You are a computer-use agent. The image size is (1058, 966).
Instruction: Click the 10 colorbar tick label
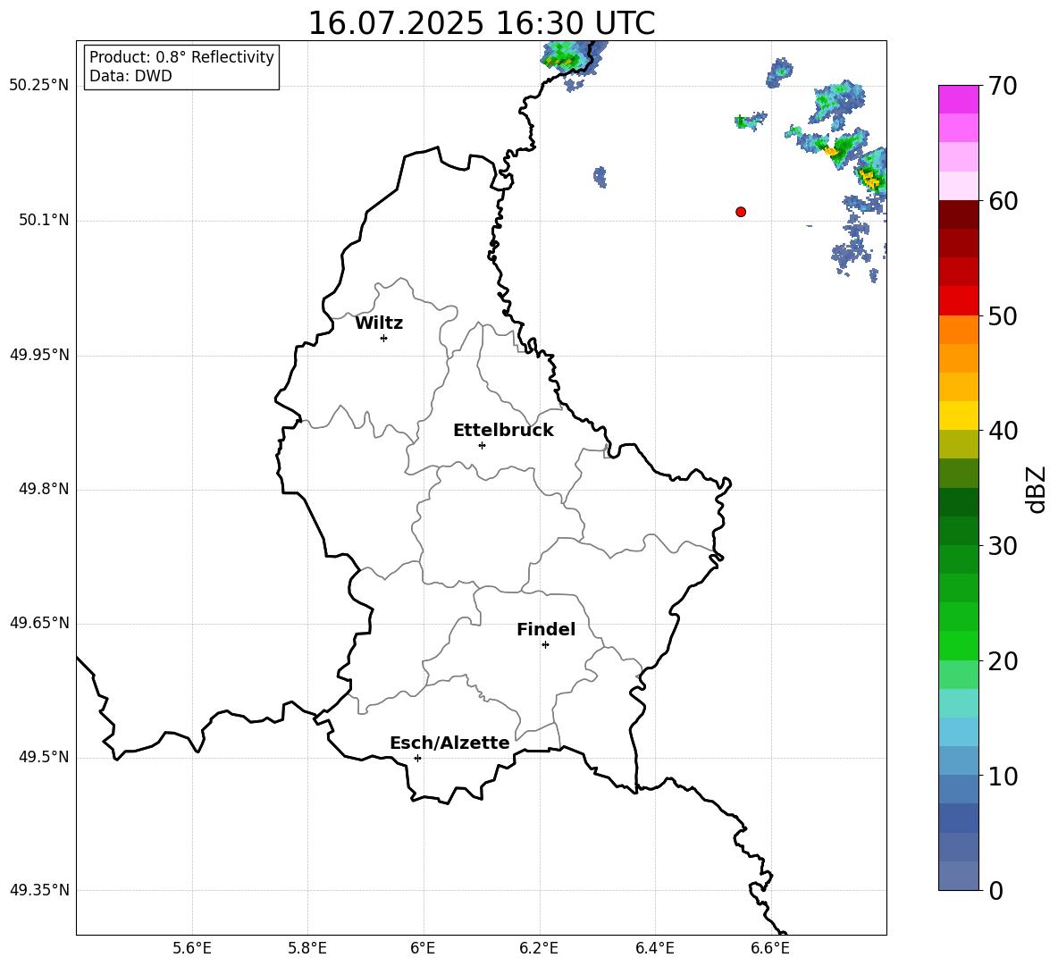[1003, 776]
